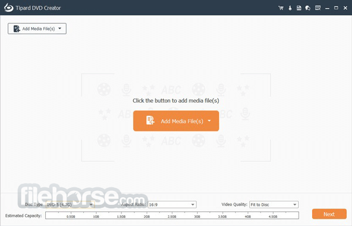Click the Next button

[x=329, y=214]
